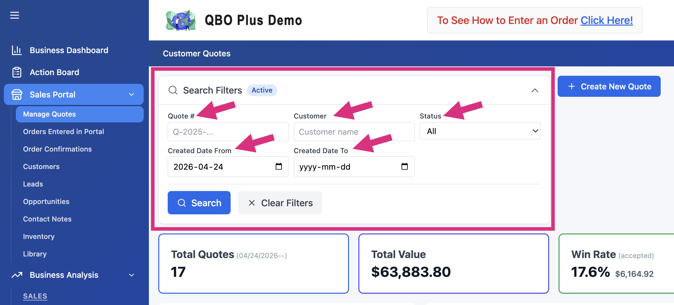Collapse the Search Filters panel
Viewport: 674px width, 305px height.
tap(535, 90)
